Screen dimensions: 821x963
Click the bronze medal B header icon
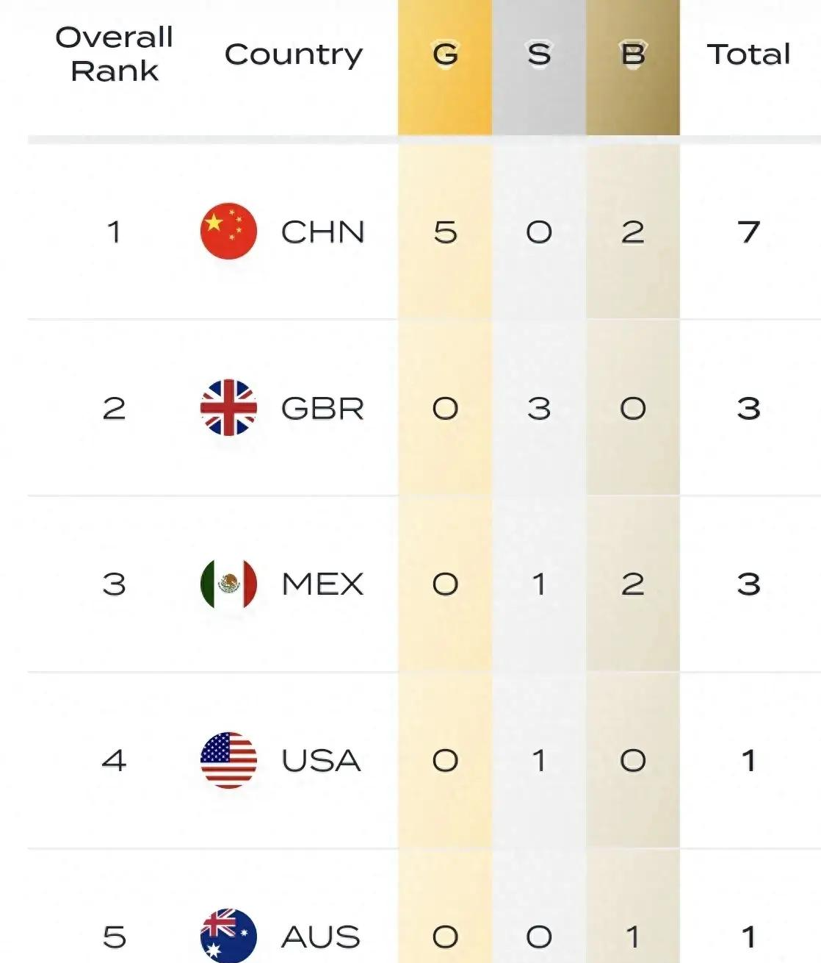[x=632, y=54]
